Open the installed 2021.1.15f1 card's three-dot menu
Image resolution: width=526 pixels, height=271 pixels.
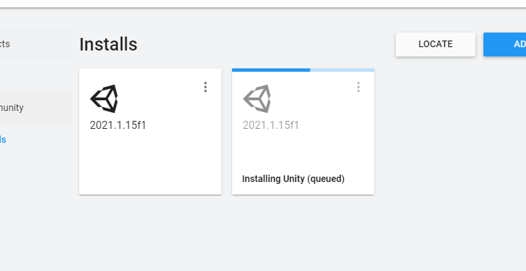point(205,87)
